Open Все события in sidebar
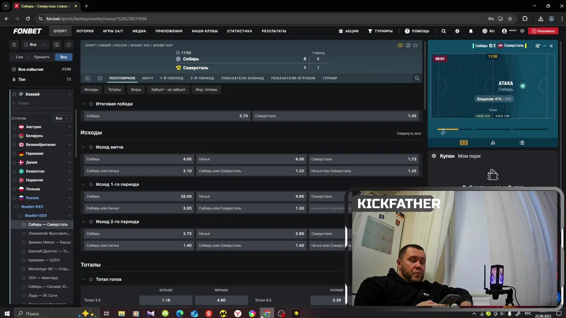The height and width of the screenshot is (318, 566). [x=41, y=69]
